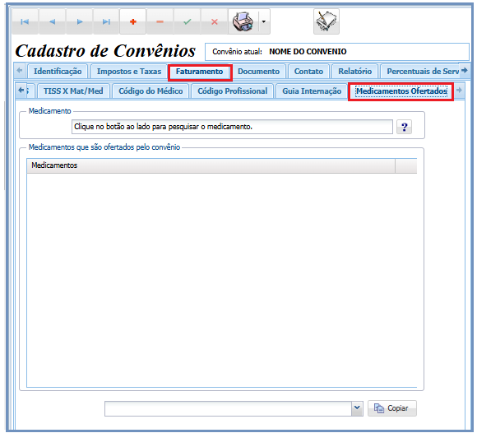Go to previous record arrow icon
The width and height of the screenshot is (477, 433).
[x=52, y=21]
